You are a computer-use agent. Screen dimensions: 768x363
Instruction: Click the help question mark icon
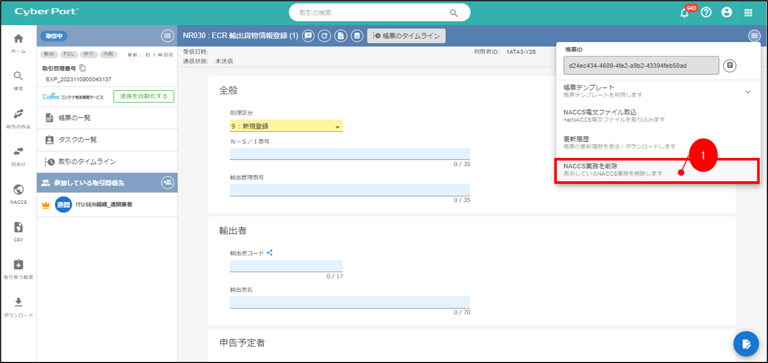click(706, 13)
